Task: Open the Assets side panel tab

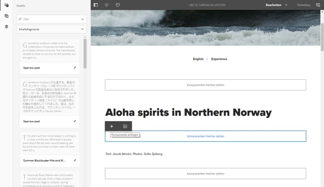Action: (x=6, y=5)
